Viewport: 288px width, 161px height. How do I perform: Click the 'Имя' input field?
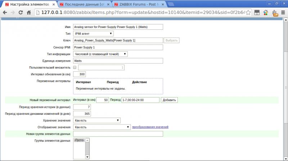click(x=118, y=27)
